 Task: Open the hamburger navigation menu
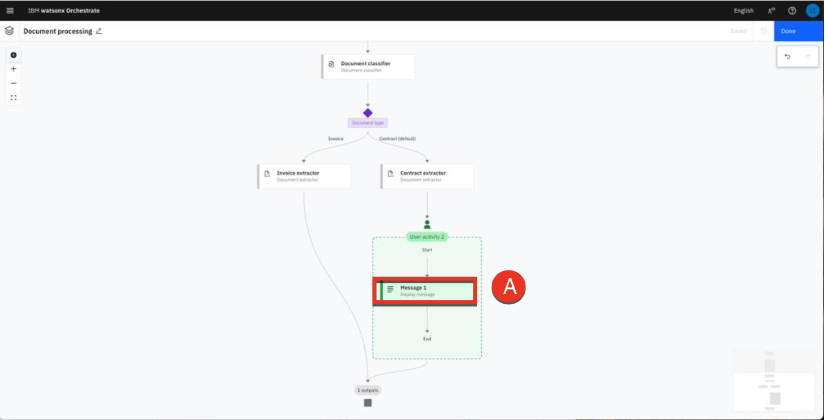[10, 11]
